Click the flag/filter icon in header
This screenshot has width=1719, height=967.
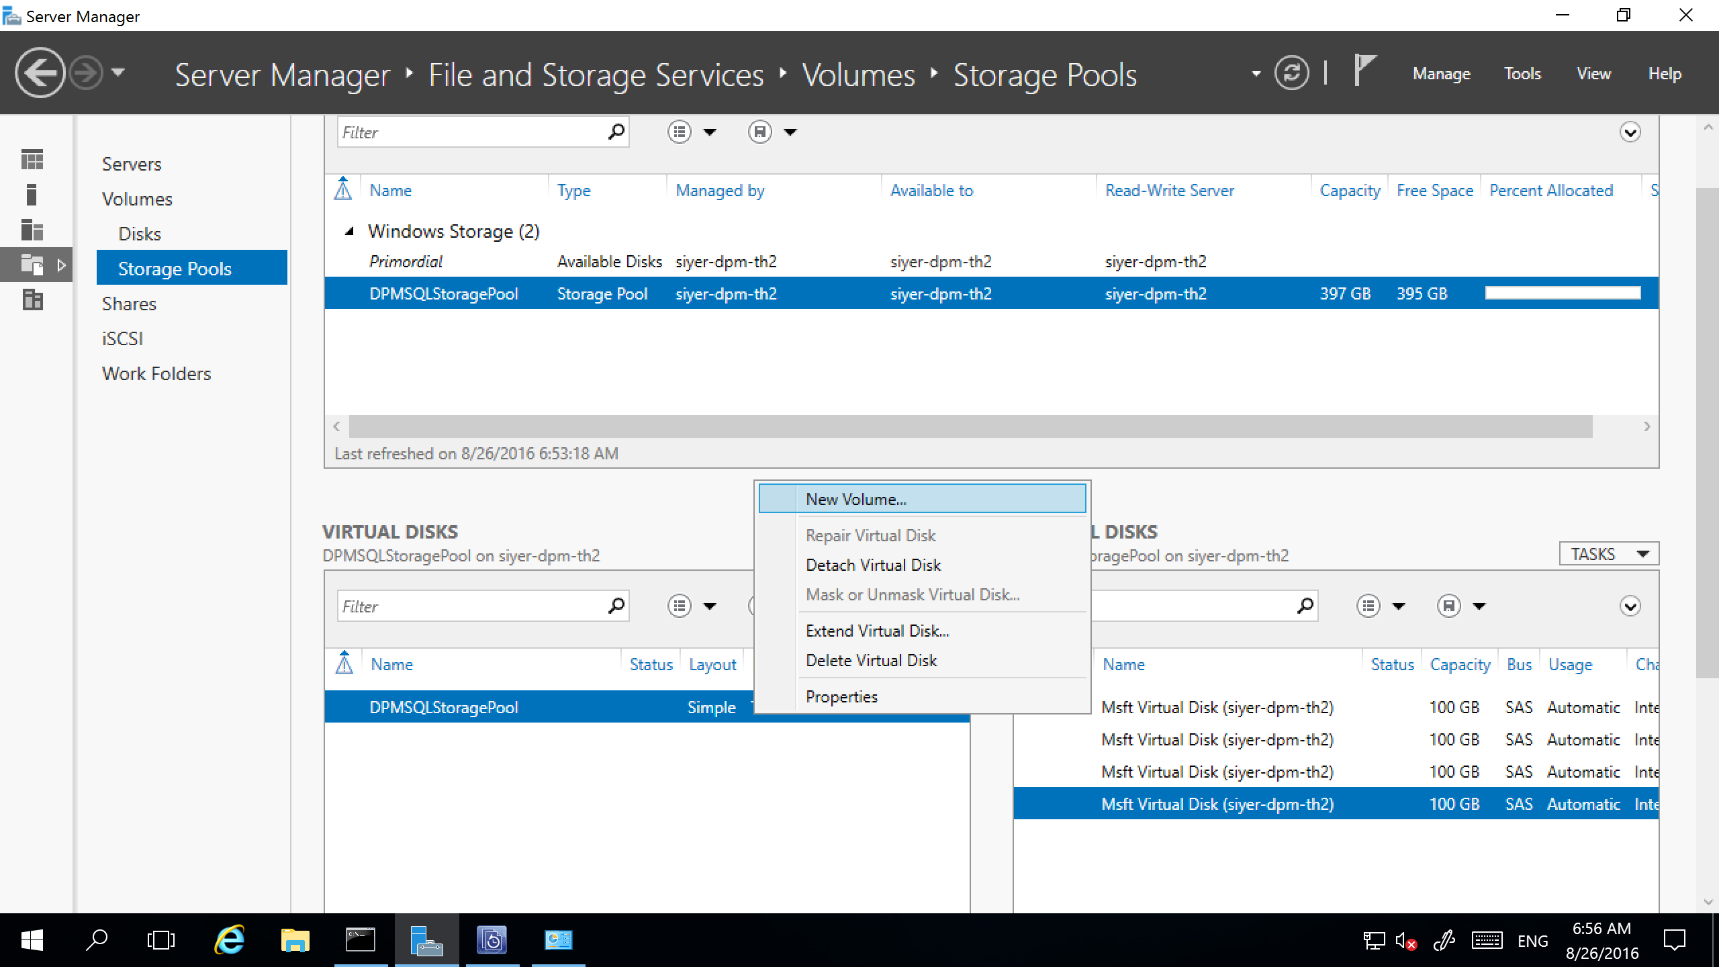pos(1364,73)
